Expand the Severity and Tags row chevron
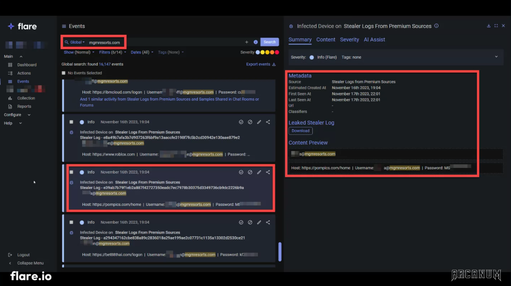Image resolution: width=511 pixels, height=286 pixels. (496, 57)
